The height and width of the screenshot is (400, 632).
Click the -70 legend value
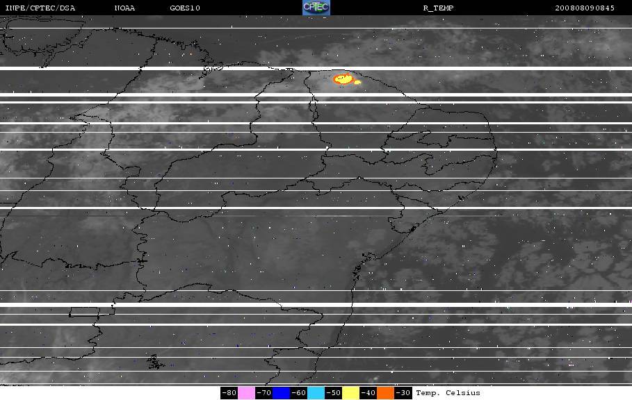point(264,393)
